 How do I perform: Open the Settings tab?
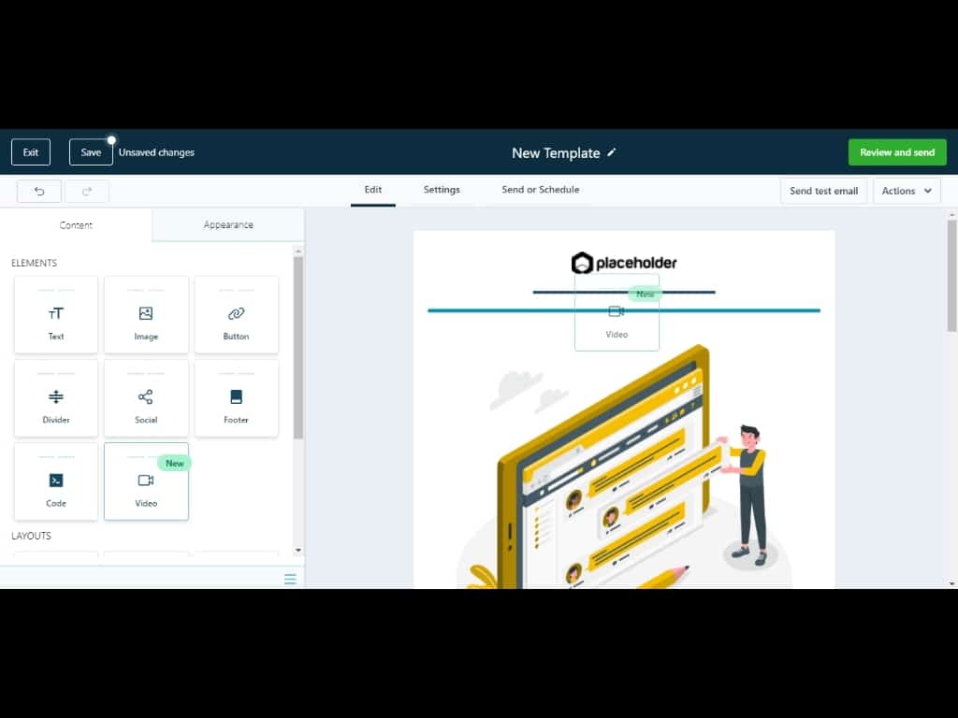pyautogui.click(x=442, y=190)
